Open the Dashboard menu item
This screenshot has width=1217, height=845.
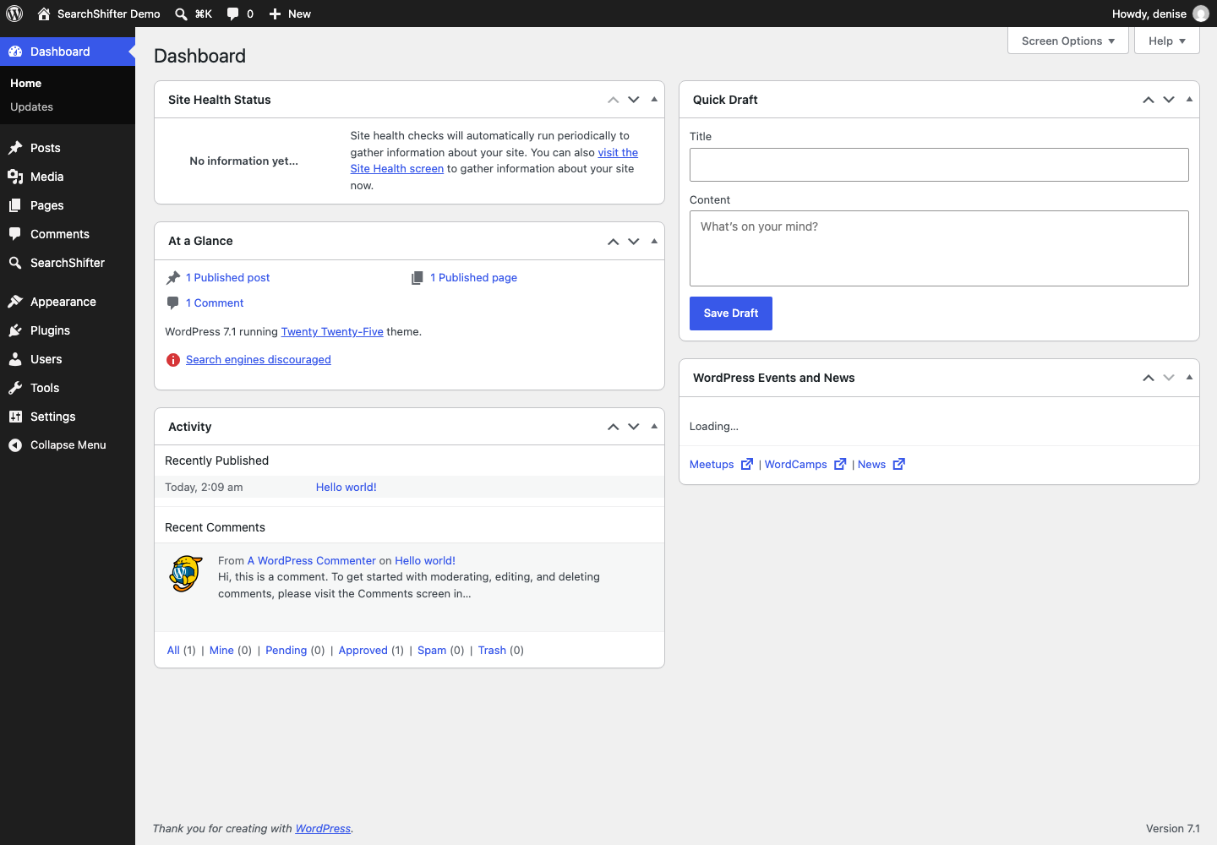tap(68, 52)
